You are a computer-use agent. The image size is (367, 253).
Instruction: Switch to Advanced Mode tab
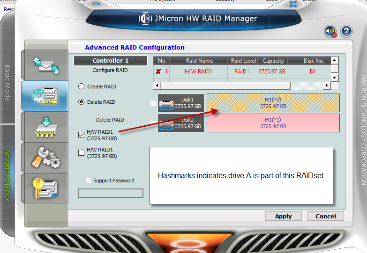[x=7, y=176]
